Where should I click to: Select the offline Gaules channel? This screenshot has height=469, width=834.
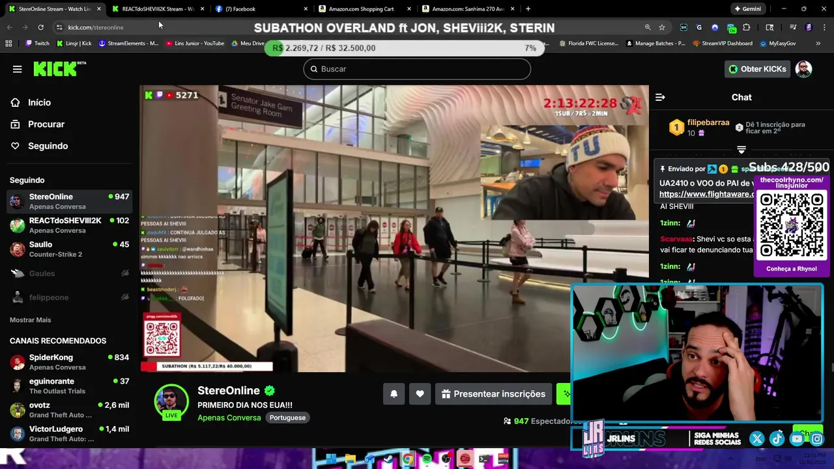(69, 274)
